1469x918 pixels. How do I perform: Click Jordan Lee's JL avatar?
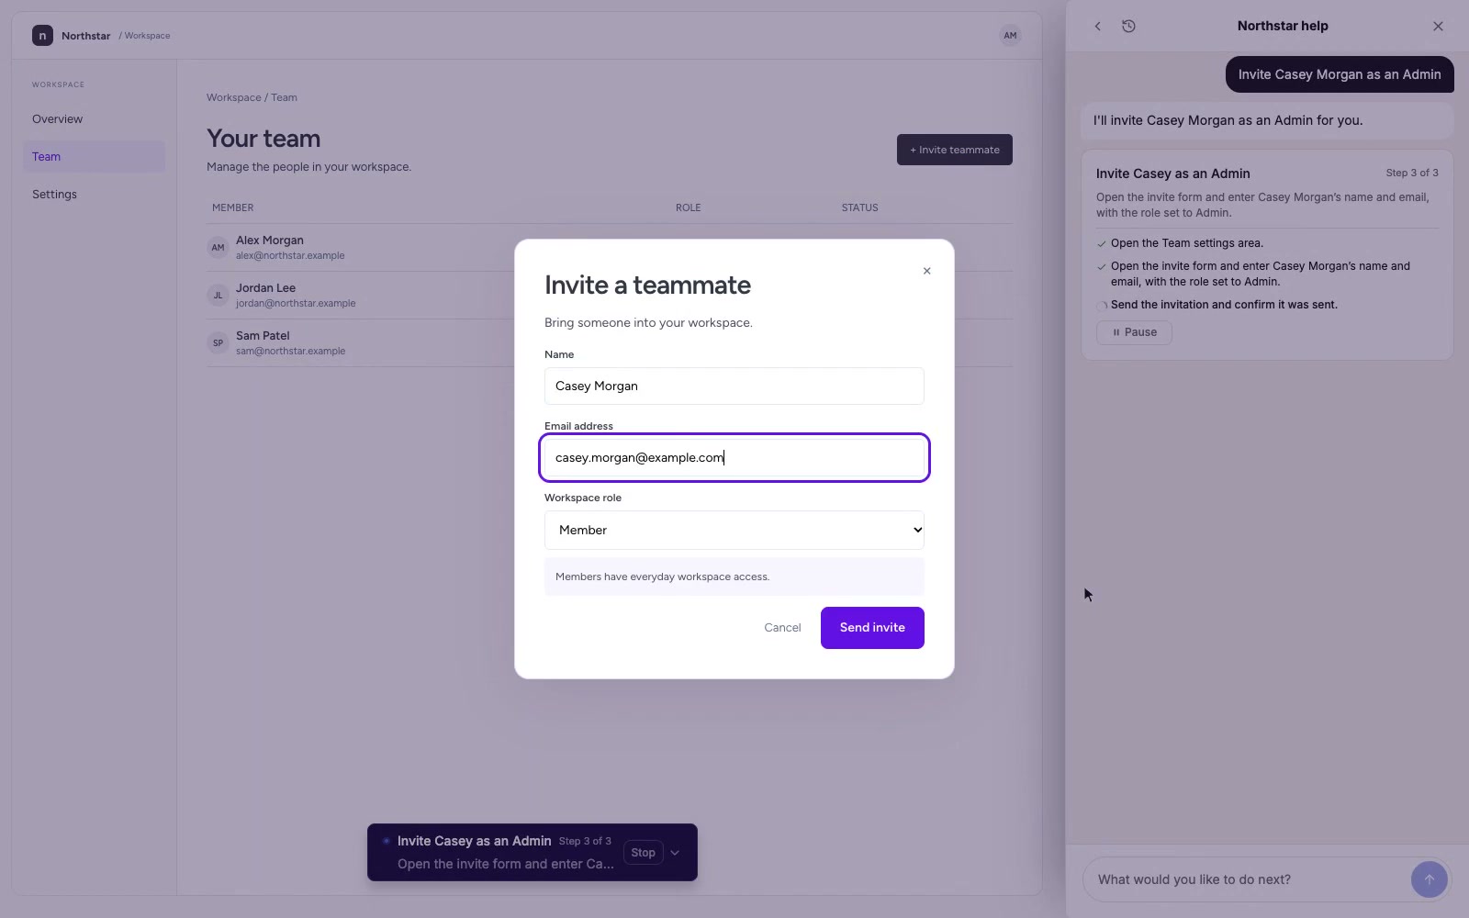point(218,296)
